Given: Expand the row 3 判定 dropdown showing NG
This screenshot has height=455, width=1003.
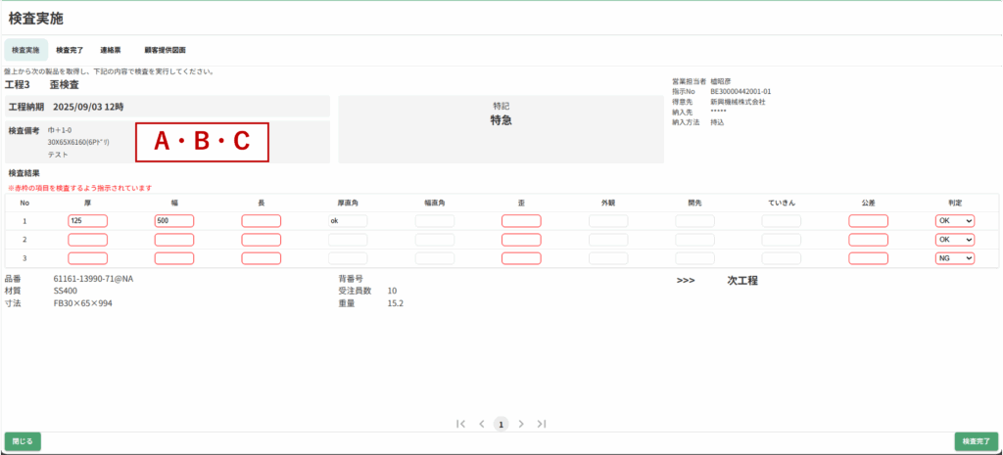Looking at the screenshot, I should (955, 258).
